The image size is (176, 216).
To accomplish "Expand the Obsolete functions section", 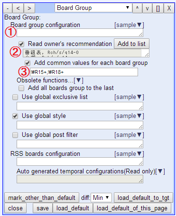I will point(79,81).
